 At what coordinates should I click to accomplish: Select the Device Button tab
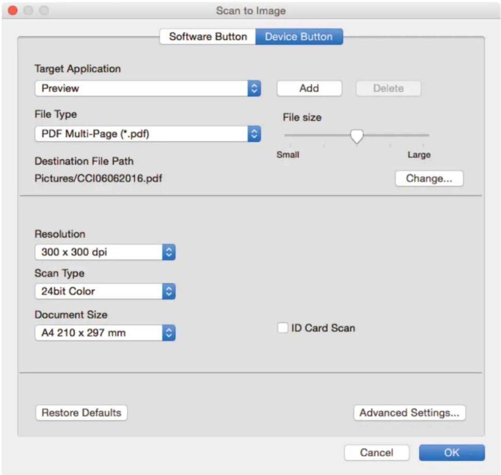point(299,37)
